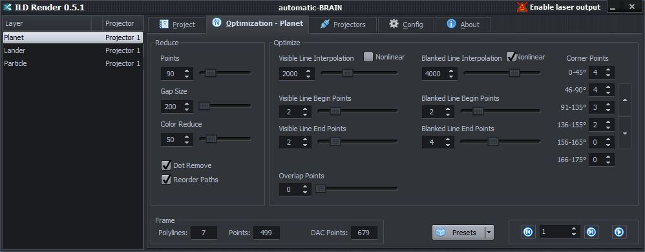Open the Projectors tab
This screenshot has height=252, width=645.
(x=343, y=25)
